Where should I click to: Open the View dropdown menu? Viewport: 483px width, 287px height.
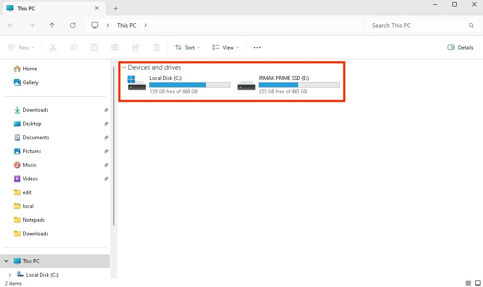226,47
